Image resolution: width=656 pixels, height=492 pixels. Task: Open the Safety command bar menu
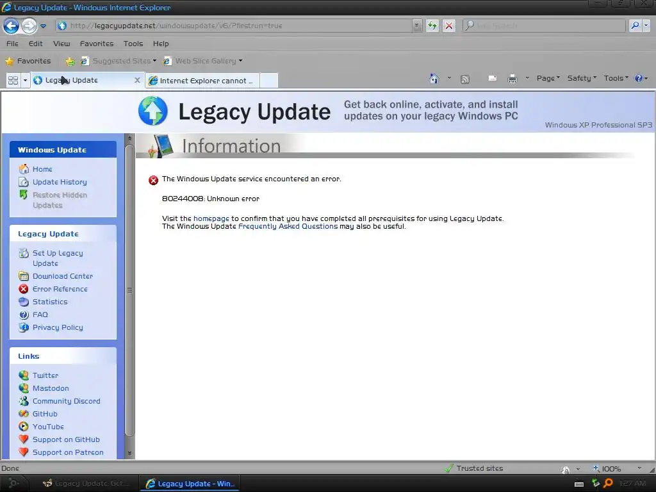582,78
